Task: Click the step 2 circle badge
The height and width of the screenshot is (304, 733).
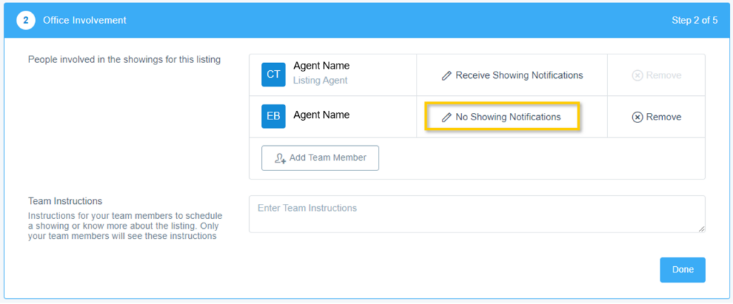Action: pos(26,20)
